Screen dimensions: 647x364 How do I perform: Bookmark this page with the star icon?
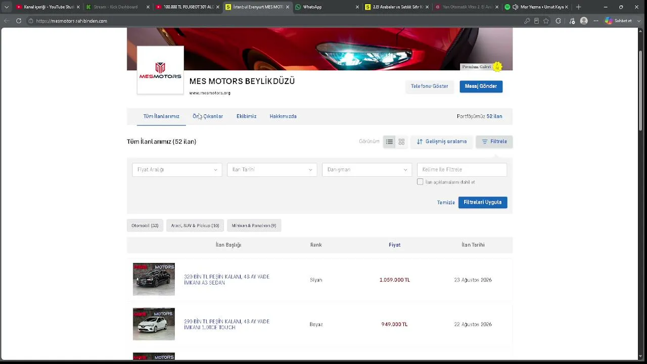point(546,21)
